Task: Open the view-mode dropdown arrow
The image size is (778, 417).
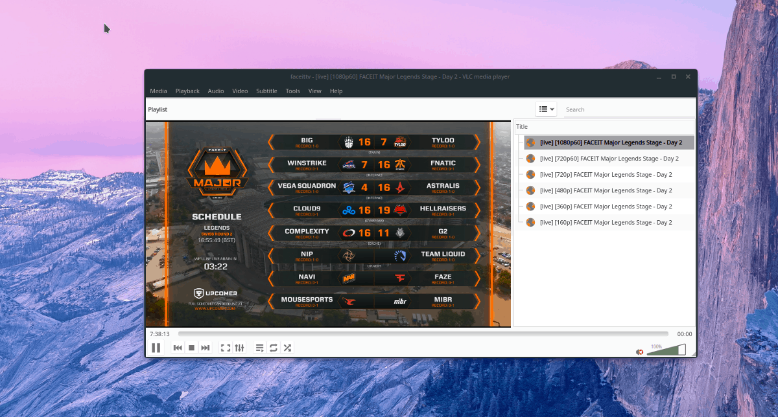Action: 552,109
